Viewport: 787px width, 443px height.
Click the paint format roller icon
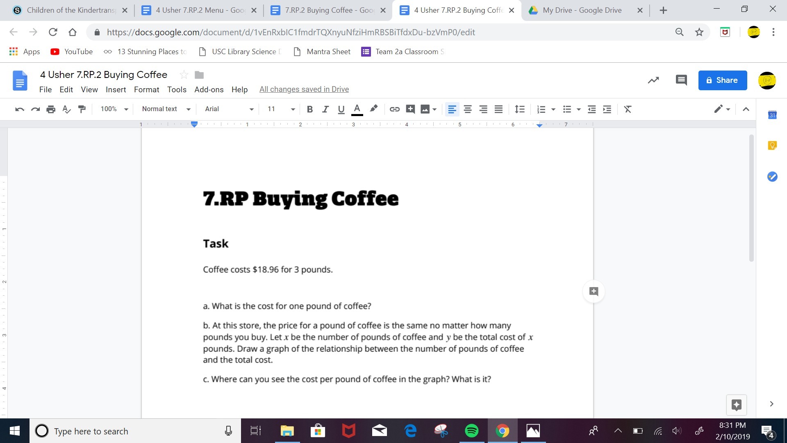click(82, 109)
